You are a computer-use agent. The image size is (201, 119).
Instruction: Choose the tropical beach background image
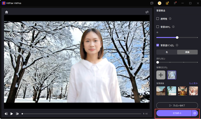click(172, 91)
